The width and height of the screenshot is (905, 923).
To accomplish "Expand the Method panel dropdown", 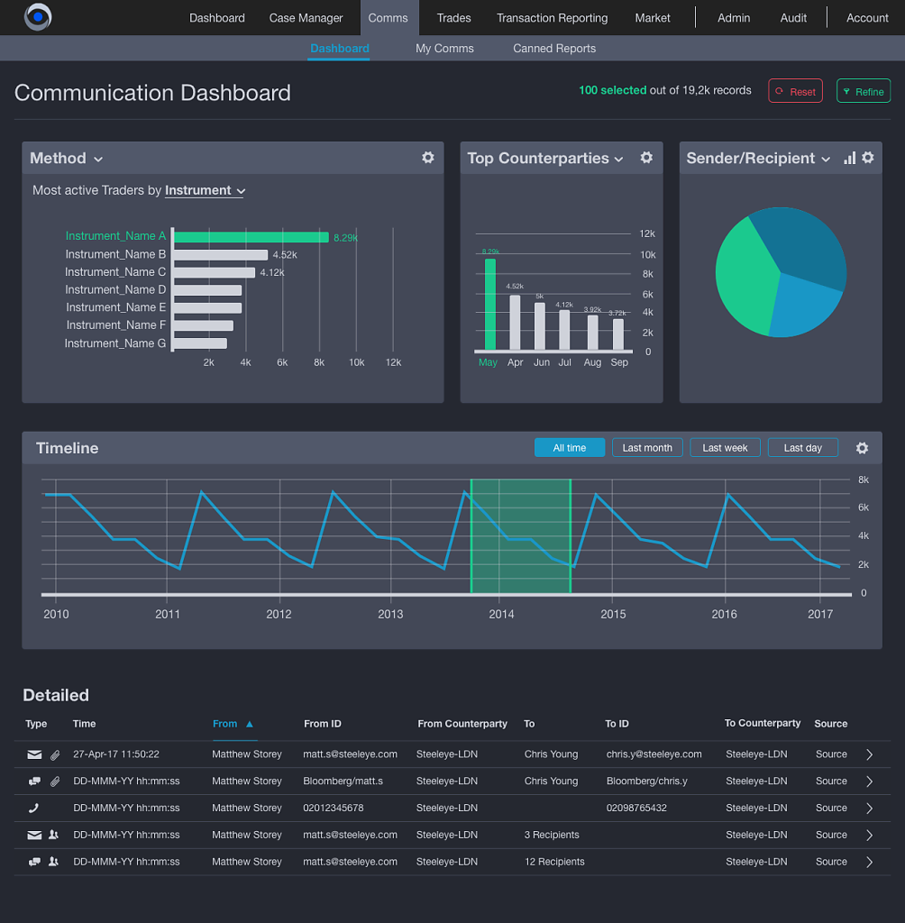I will coord(98,160).
